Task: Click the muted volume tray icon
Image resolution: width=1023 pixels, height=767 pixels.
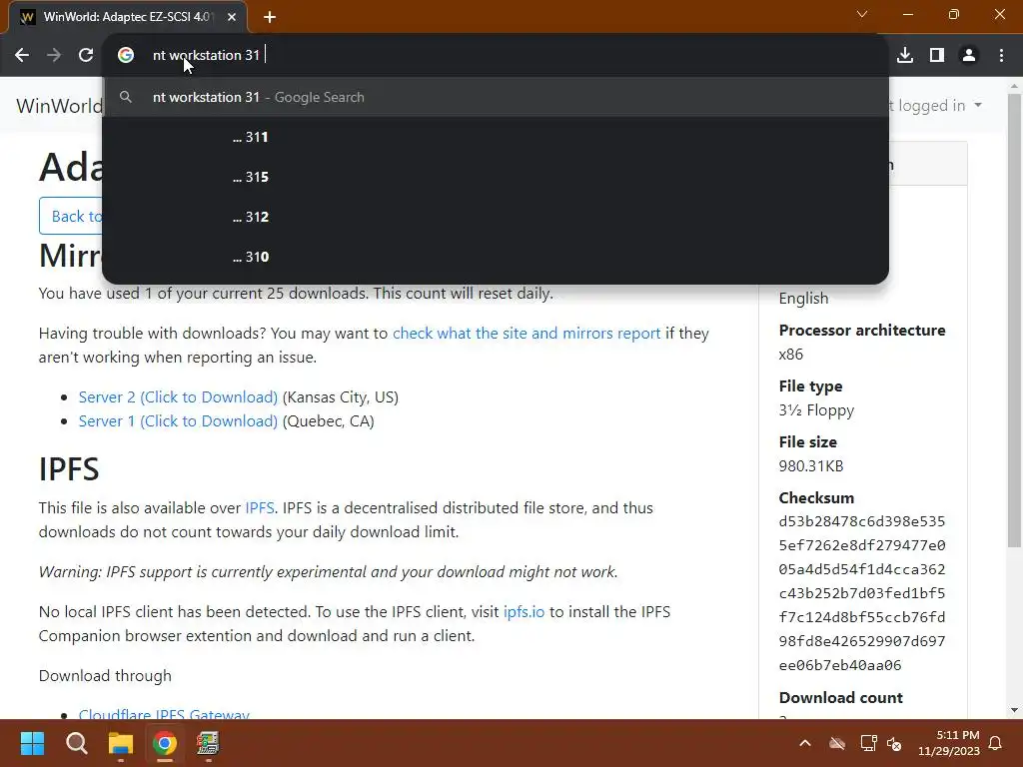Action: click(894, 743)
